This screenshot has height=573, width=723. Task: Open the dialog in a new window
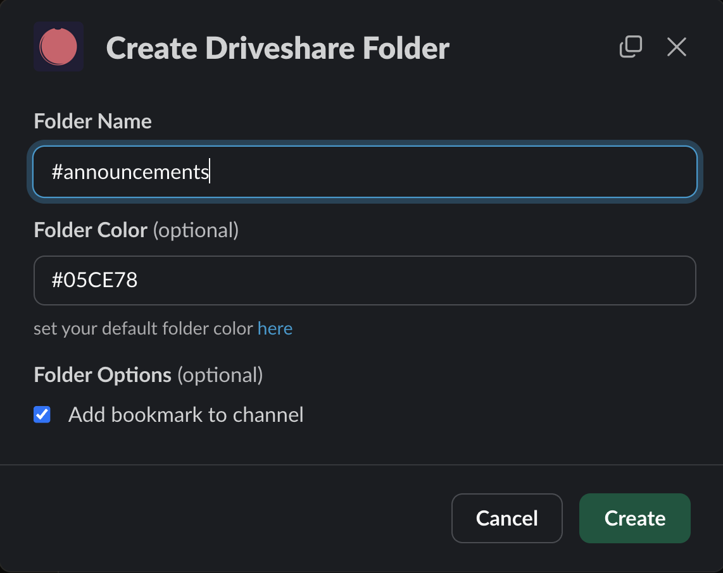[x=631, y=47]
